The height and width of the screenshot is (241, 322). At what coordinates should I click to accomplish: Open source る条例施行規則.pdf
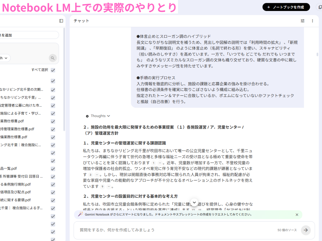pyautogui.click(x=15, y=185)
